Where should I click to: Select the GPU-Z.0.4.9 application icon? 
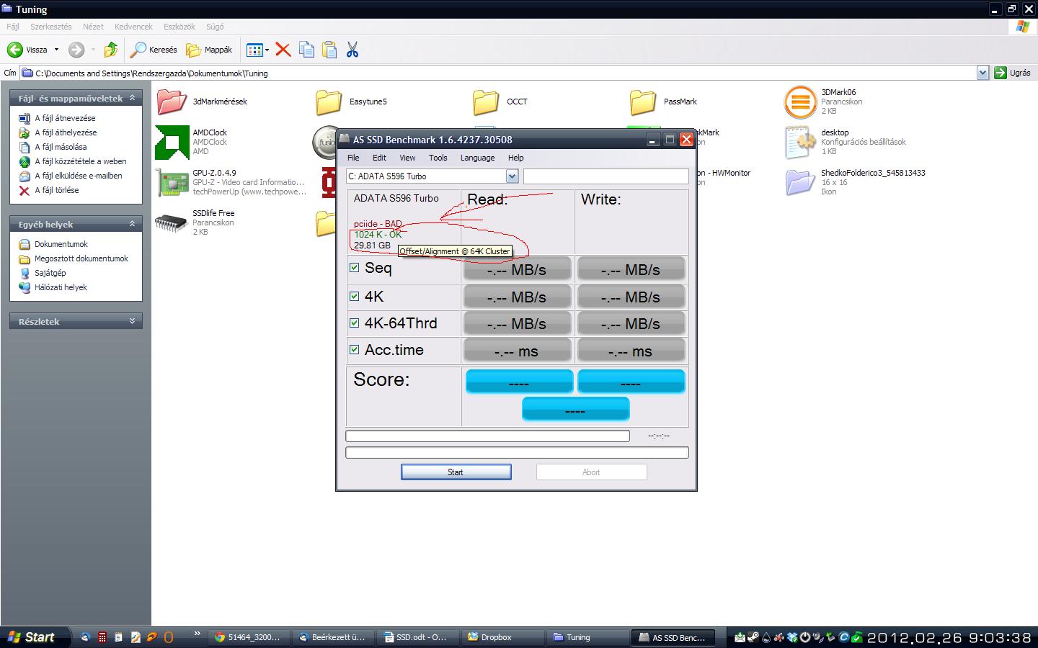(172, 182)
